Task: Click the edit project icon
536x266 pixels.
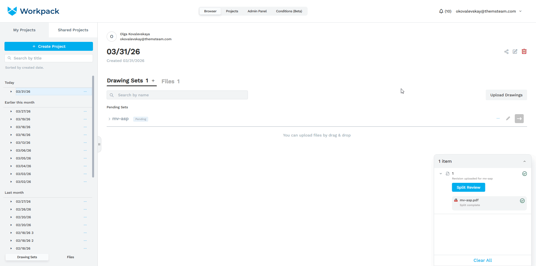Action: 515,52
